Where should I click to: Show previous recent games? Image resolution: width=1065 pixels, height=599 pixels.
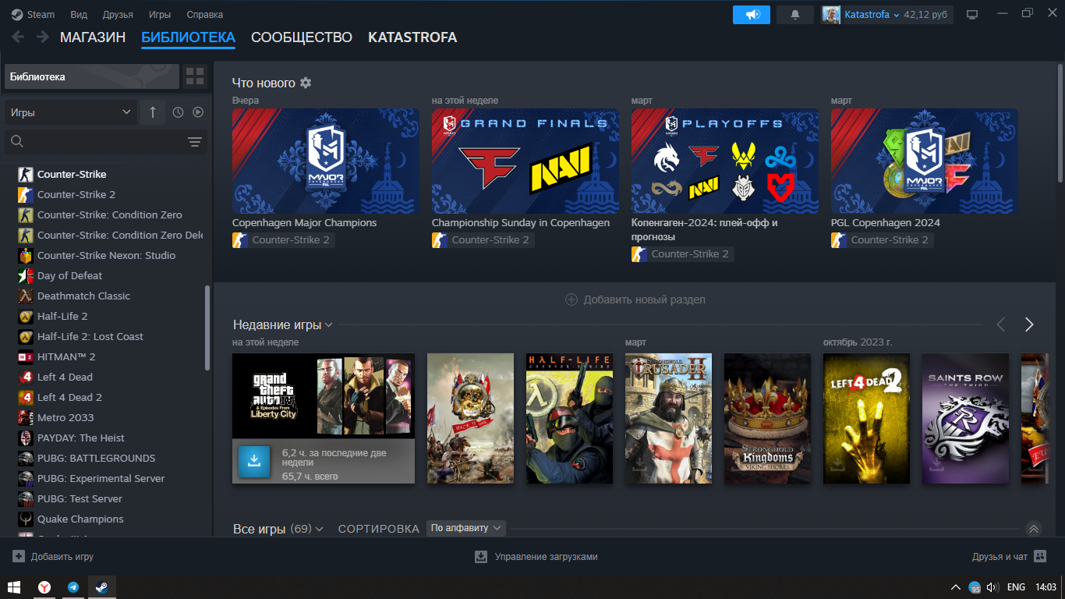tap(1001, 324)
